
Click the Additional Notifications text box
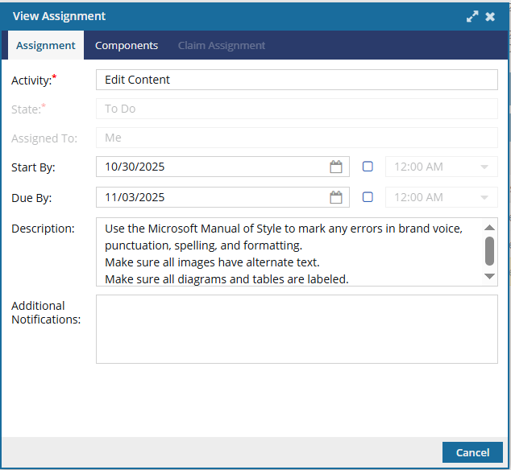[x=296, y=329]
